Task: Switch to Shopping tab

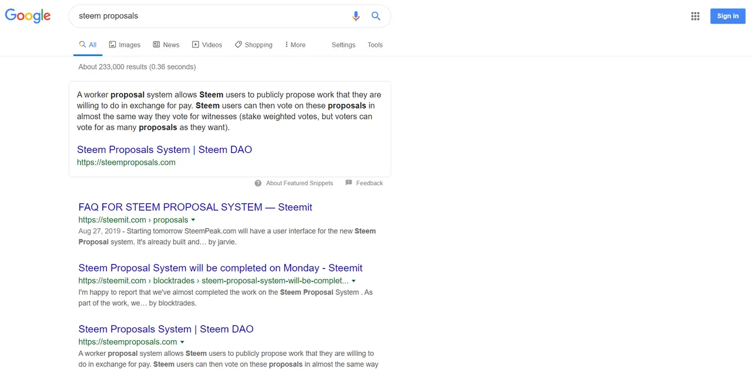Action: (254, 45)
